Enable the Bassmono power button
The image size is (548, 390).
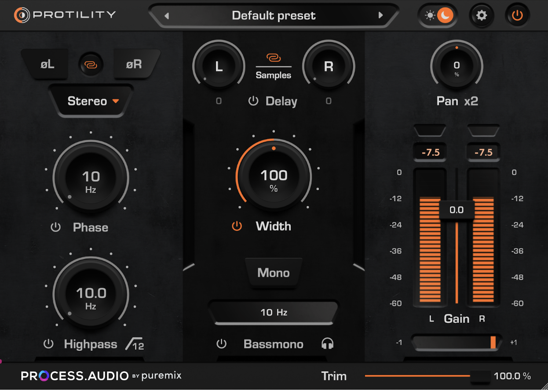(x=222, y=344)
